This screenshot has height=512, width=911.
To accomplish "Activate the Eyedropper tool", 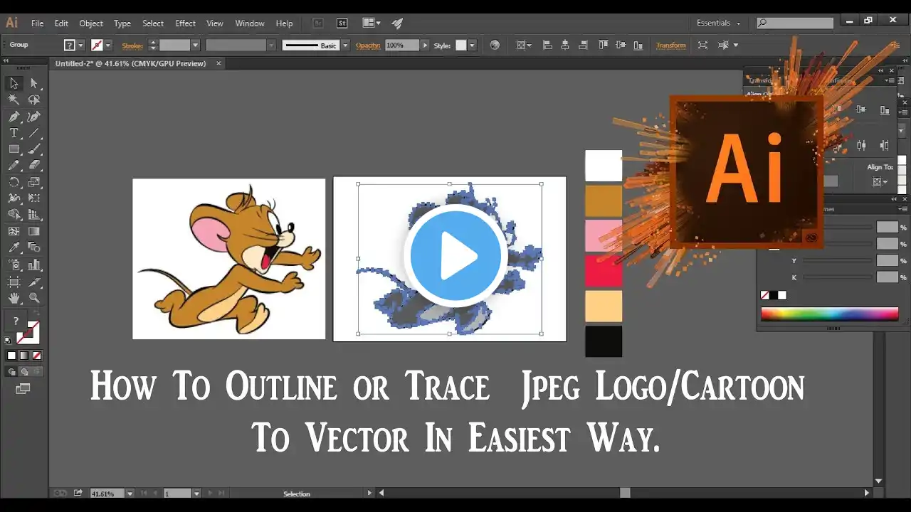I will [x=14, y=247].
